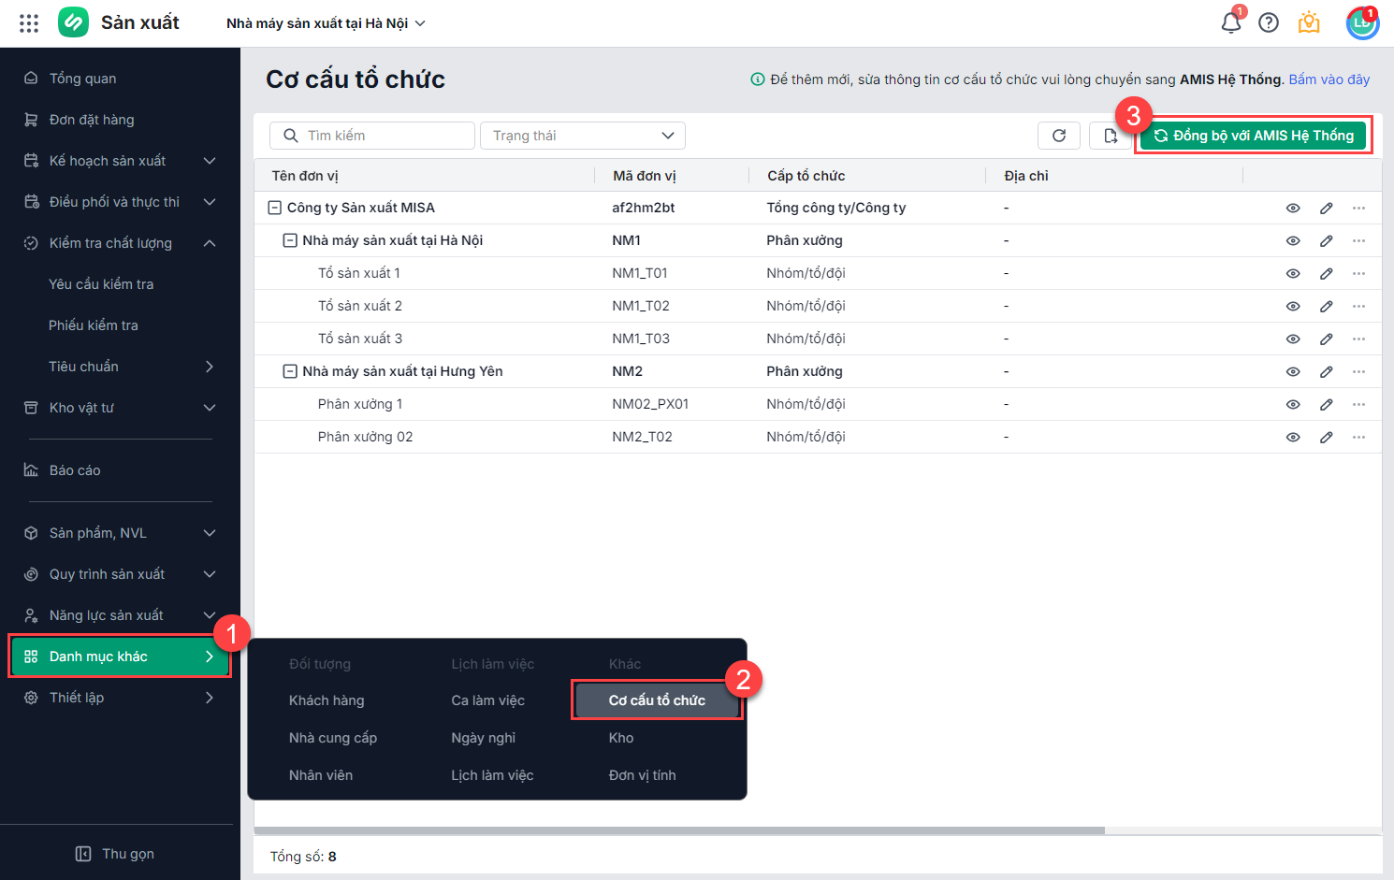Edit Nhà máy sản xuất tại Hưng Yên row

coord(1327,372)
